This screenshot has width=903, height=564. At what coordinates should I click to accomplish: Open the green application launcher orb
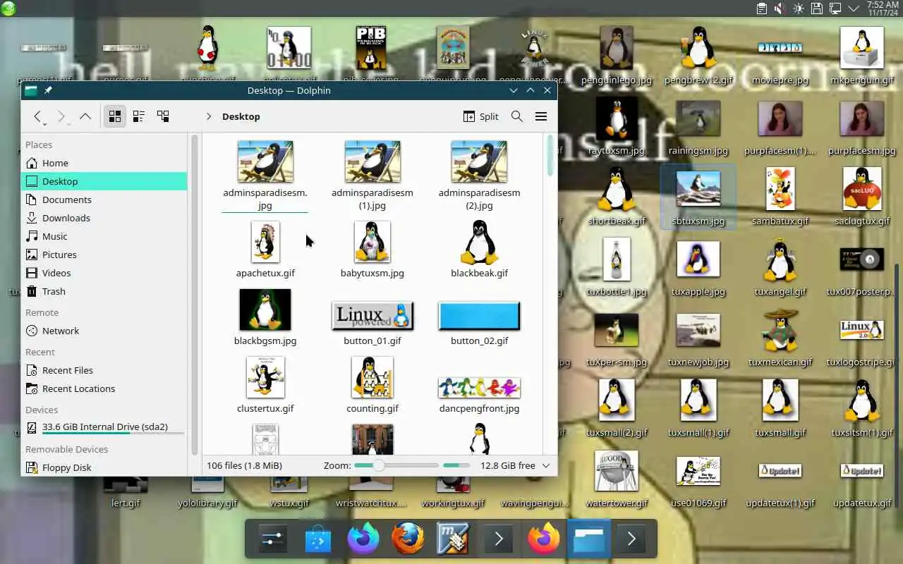point(9,8)
